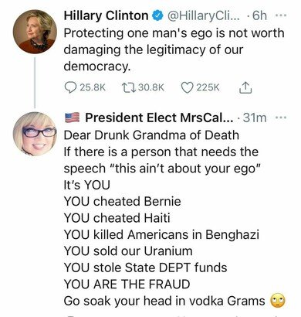Viewport: 301px width, 317px height.
Task: Tap the blue verified badge
Action: [157, 15]
